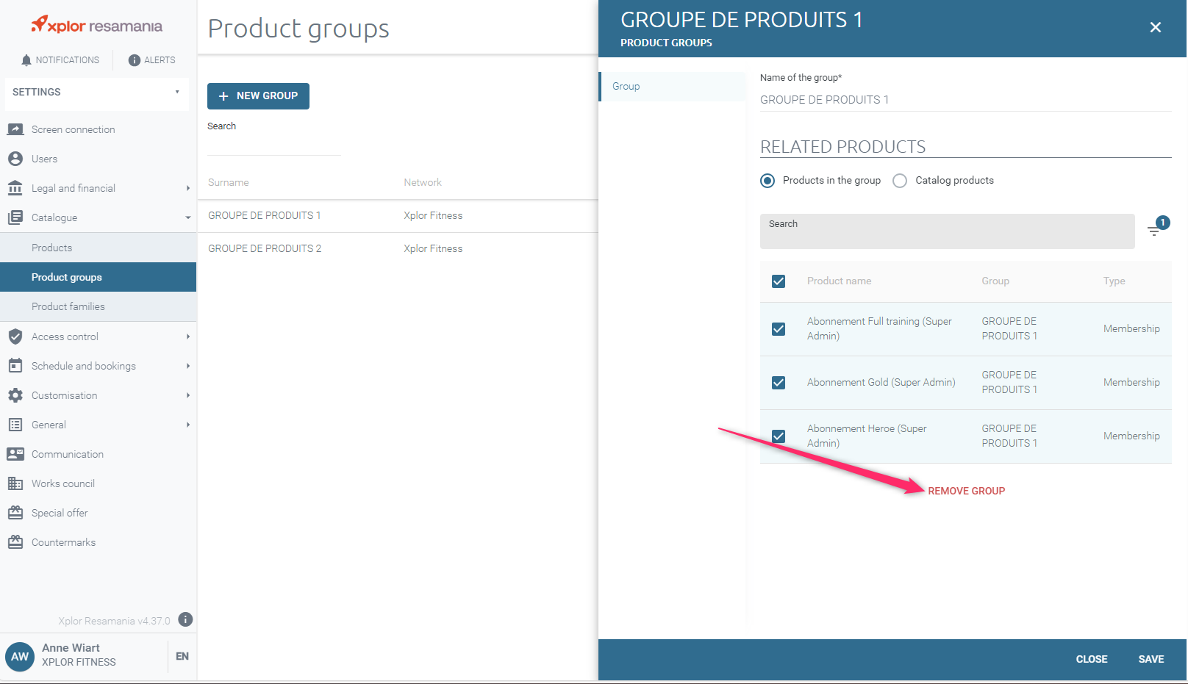Screen dimensions: 1188x684
Task: Select the Catalog products radio button
Action: (x=900, y=181)
